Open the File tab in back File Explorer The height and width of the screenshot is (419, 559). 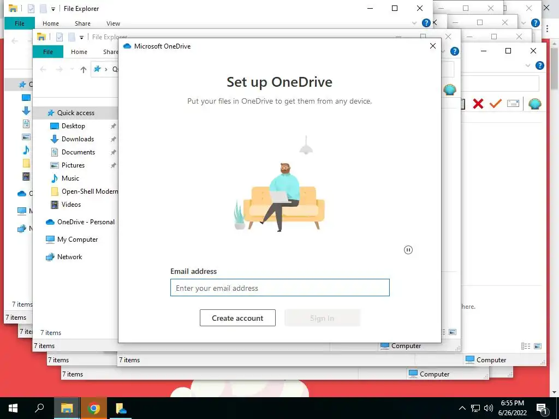click(x=20, y=23)
